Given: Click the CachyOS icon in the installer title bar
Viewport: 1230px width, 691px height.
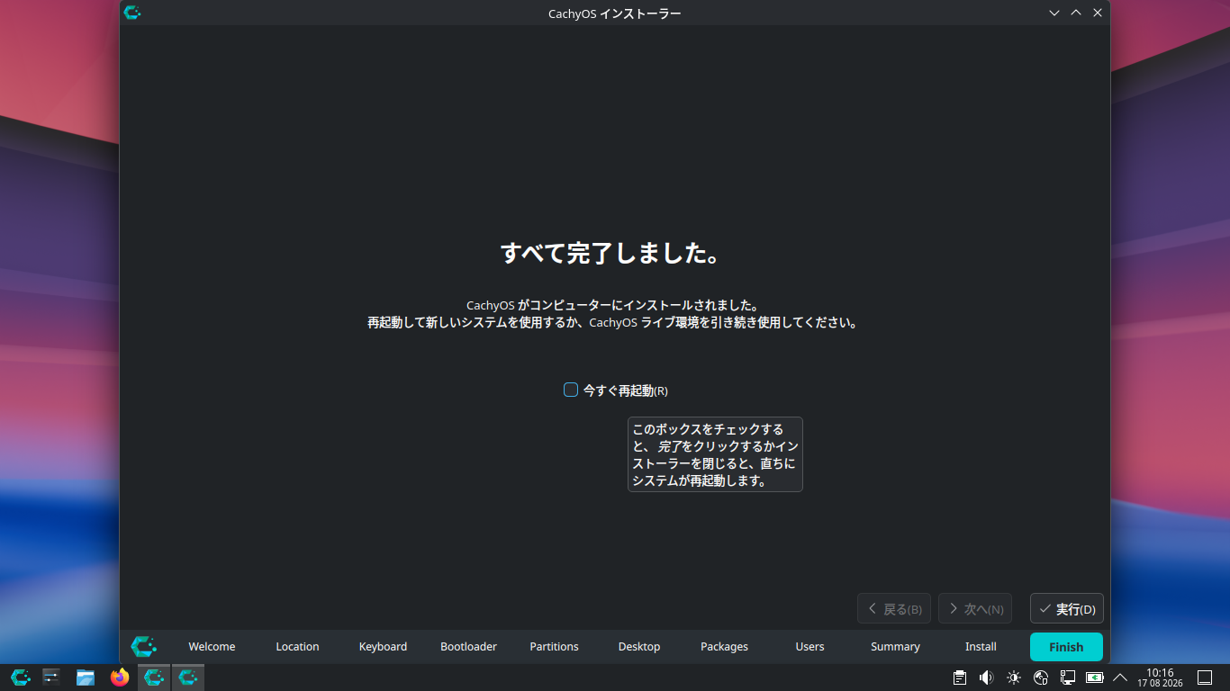Looking at the screenshot, I should pos(132,13).
